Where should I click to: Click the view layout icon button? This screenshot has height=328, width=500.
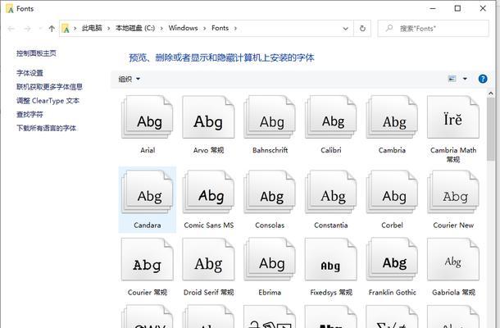coord(452,79)
